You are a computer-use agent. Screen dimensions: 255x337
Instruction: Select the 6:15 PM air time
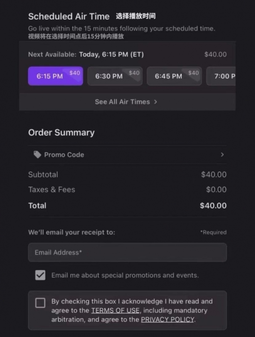[x=50, y=76]
